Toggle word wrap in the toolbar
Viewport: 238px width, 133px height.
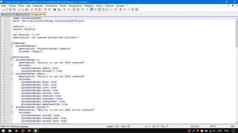[x=83, y=10]
